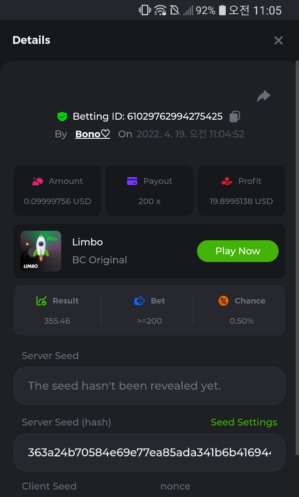Tap the red Profit hand icon

(x=227, y=181)
